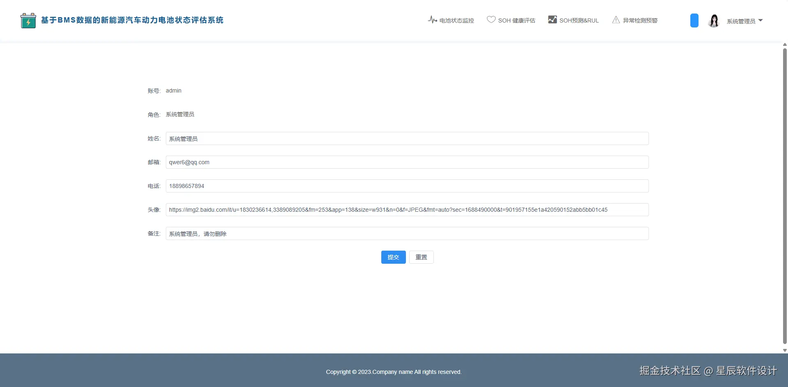Click the chart icon beside SOH预测&RUL

[x=552, y=20]
